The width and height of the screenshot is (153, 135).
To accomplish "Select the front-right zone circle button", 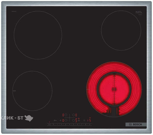I will pyautogui.click(x=74, y=120).
